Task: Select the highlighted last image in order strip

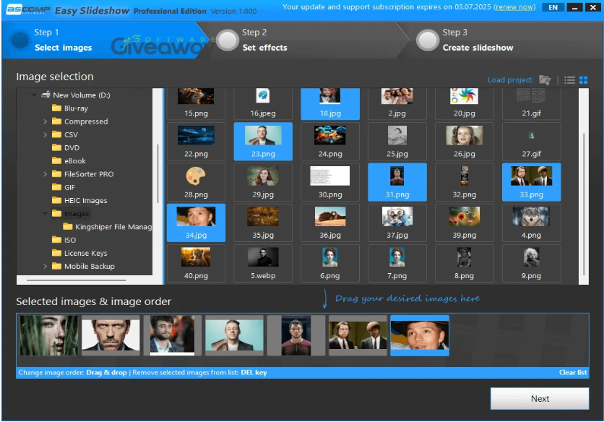Action: [420, 335]
